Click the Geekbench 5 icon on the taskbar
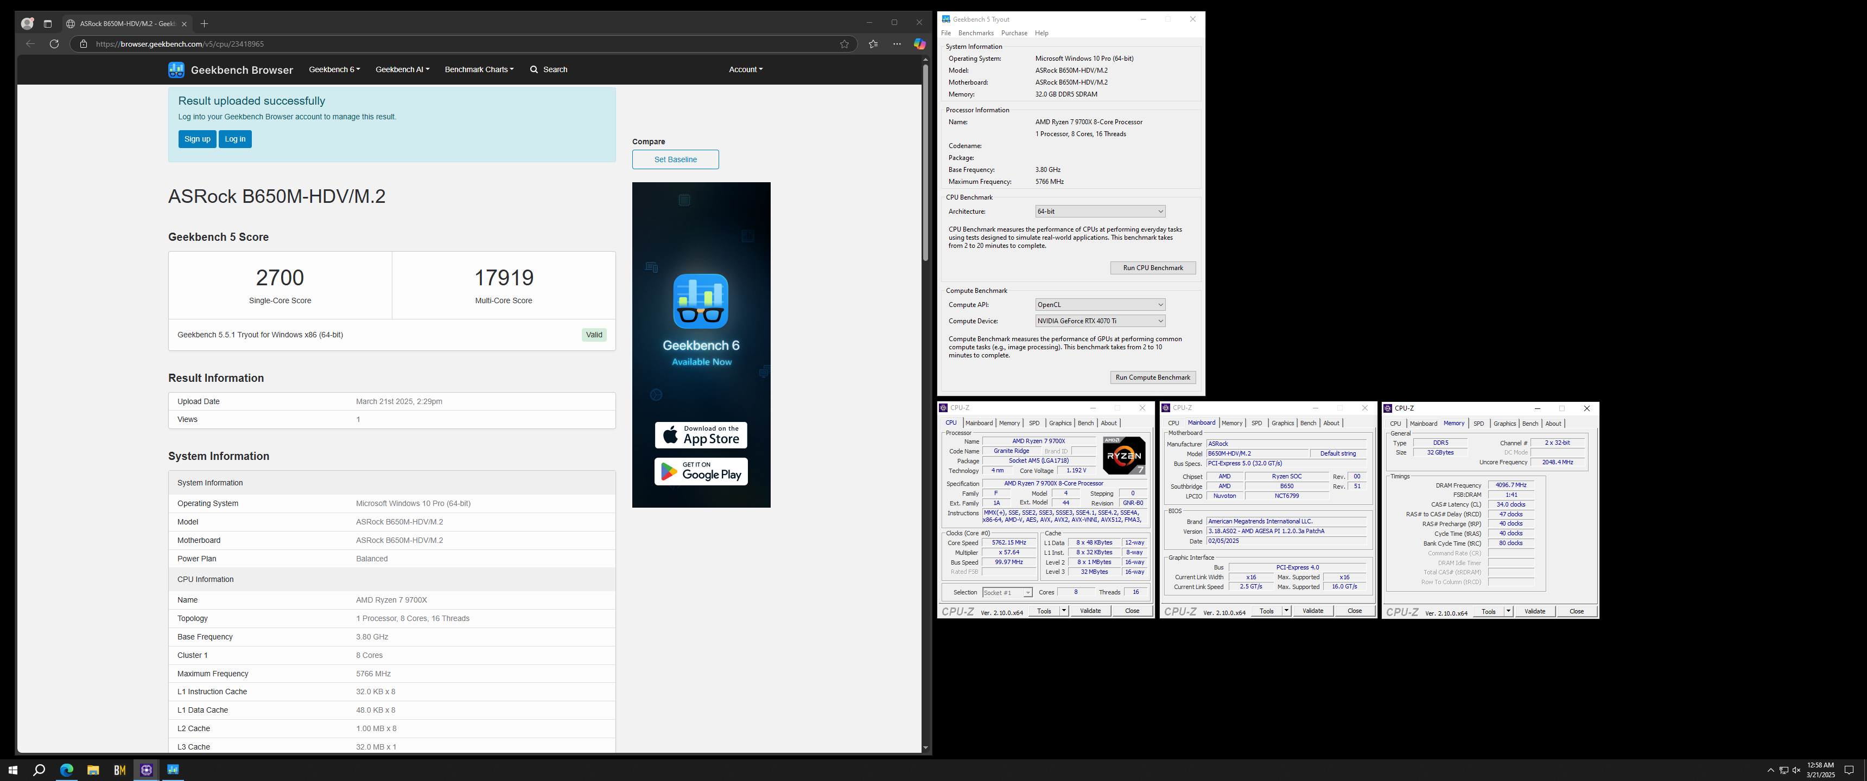The image size is (1867, 781). [x=173, y=770]
